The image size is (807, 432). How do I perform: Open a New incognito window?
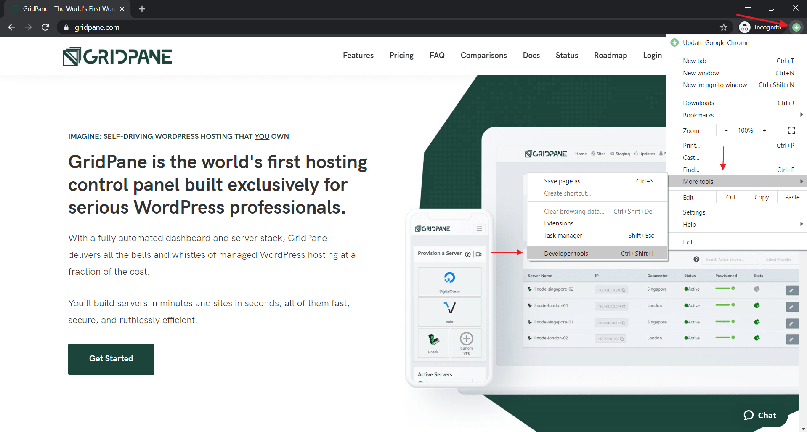(736, 85)
